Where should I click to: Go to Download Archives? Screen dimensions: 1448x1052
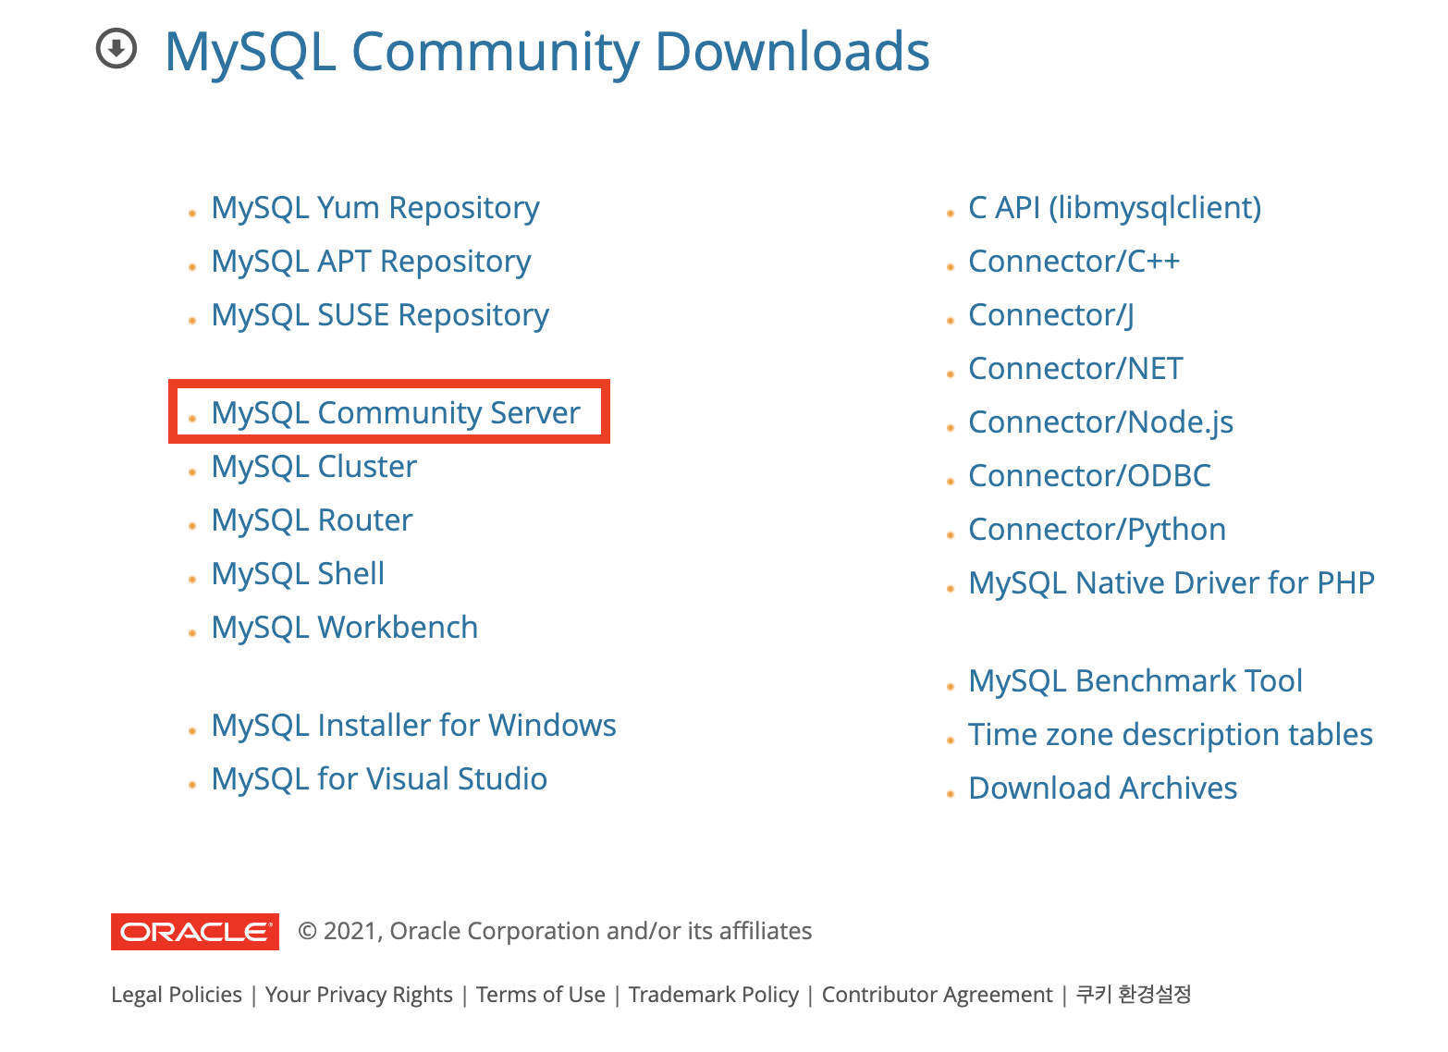(x=1103, y=789)
